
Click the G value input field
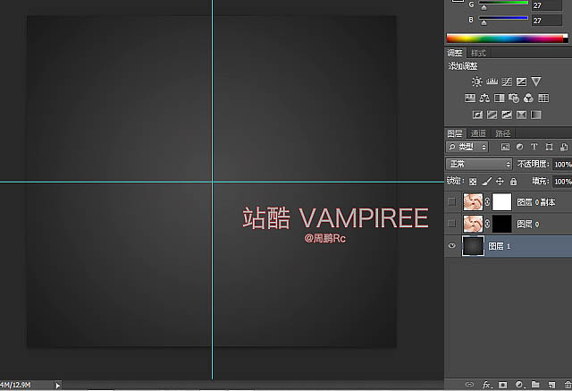click(x=546, y=5)
